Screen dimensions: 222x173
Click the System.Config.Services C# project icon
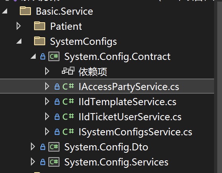point(54,162)
